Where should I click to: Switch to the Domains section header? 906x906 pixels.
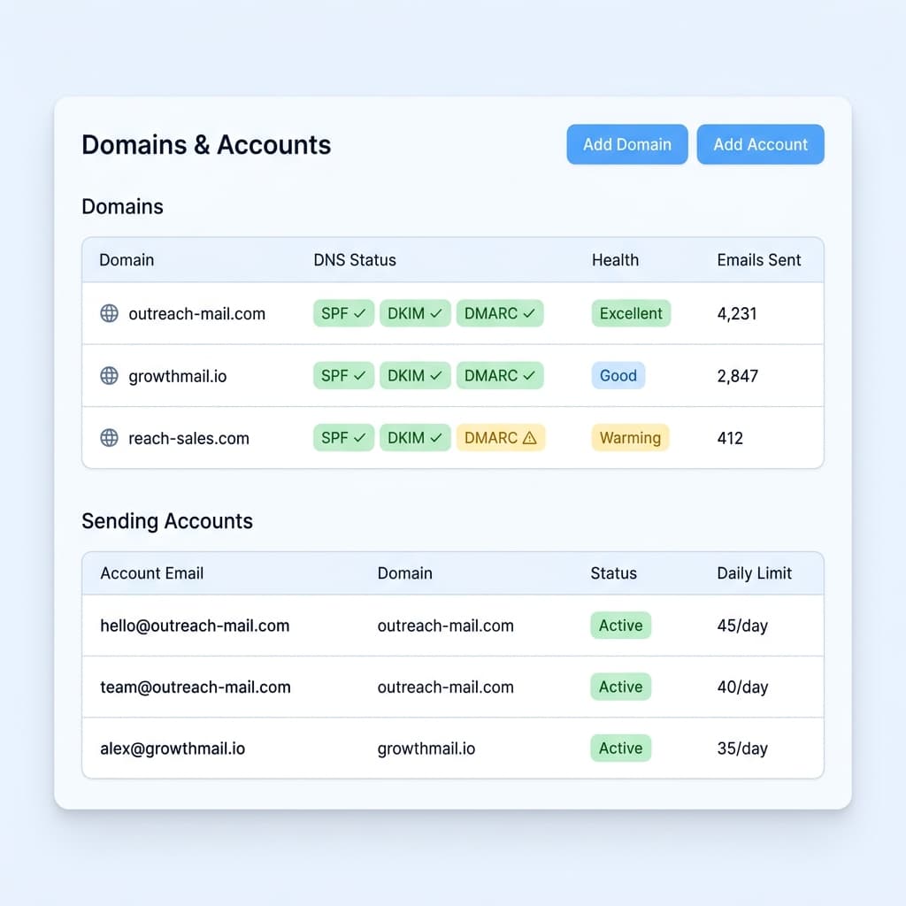pyautogui.click(x=122, y=206)
